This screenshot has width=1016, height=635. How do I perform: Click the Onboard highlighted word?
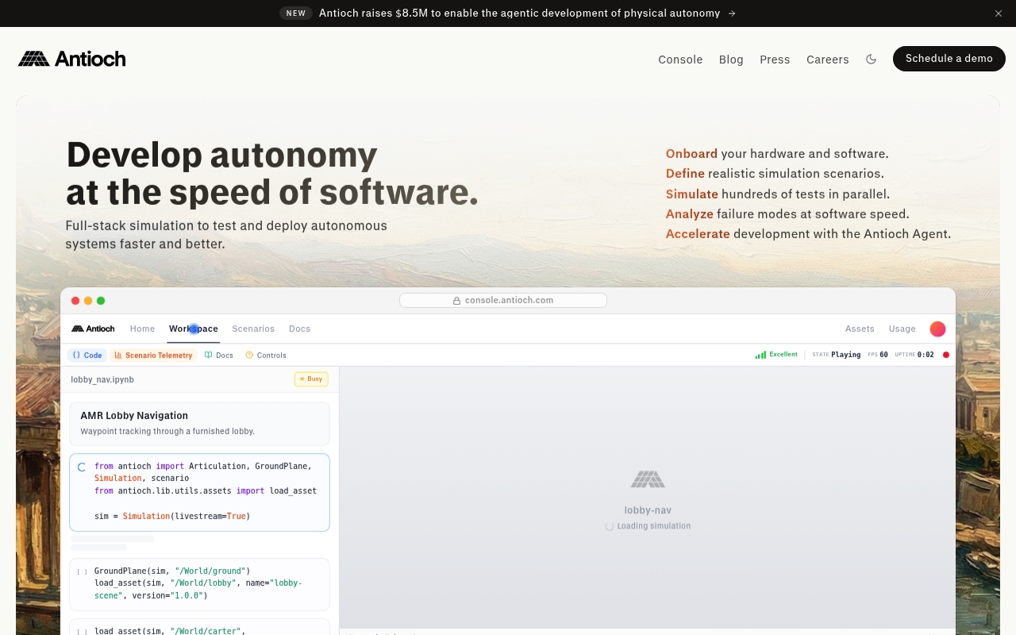pos(691,154)
